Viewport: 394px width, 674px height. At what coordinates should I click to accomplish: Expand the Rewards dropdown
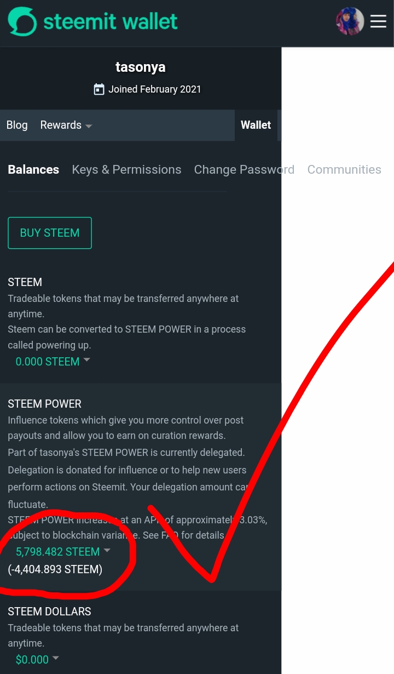(x=66, y=125)
